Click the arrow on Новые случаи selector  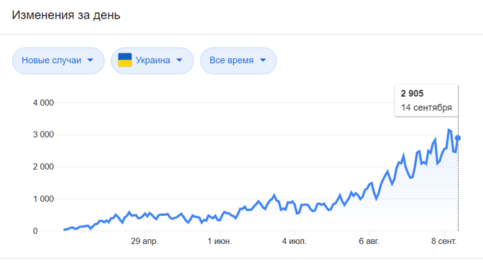click(x=91, y=61)
